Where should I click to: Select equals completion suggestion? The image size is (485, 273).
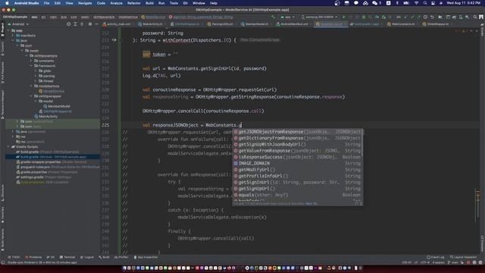pos(298,195)
